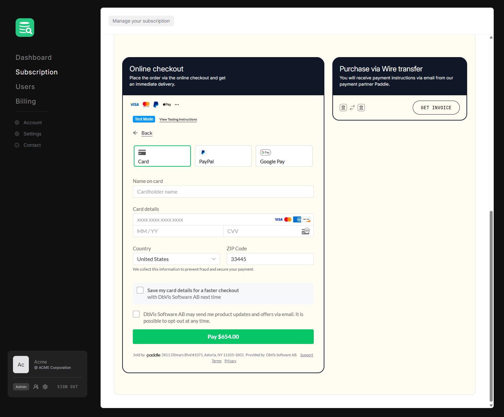Click the Manage your subscription breadcrumb
This screenshot has width=504, height=417.
[141, 21]
